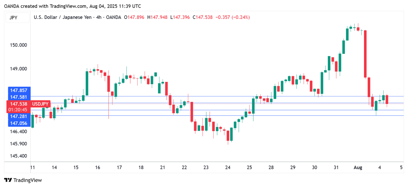
Task: Click the TradingView logo at bottom left
Action: pyautogui.click(x=22, y=180)
